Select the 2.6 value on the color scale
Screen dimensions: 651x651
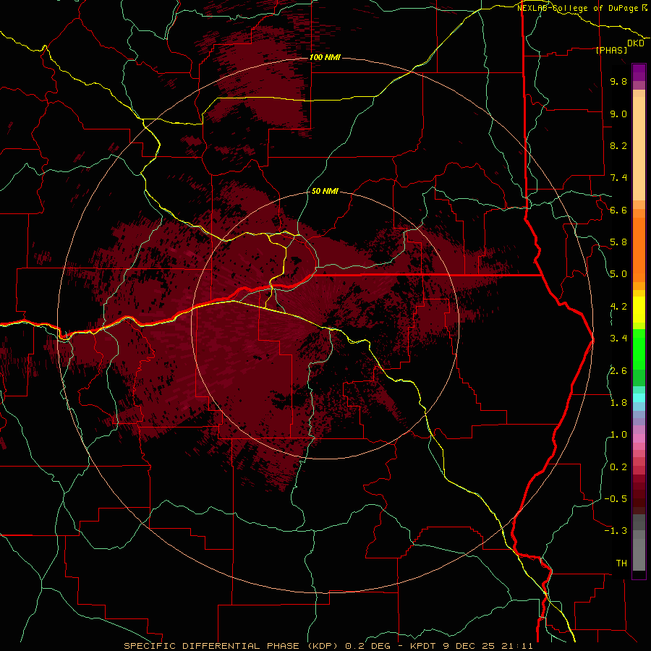point(618,371)
